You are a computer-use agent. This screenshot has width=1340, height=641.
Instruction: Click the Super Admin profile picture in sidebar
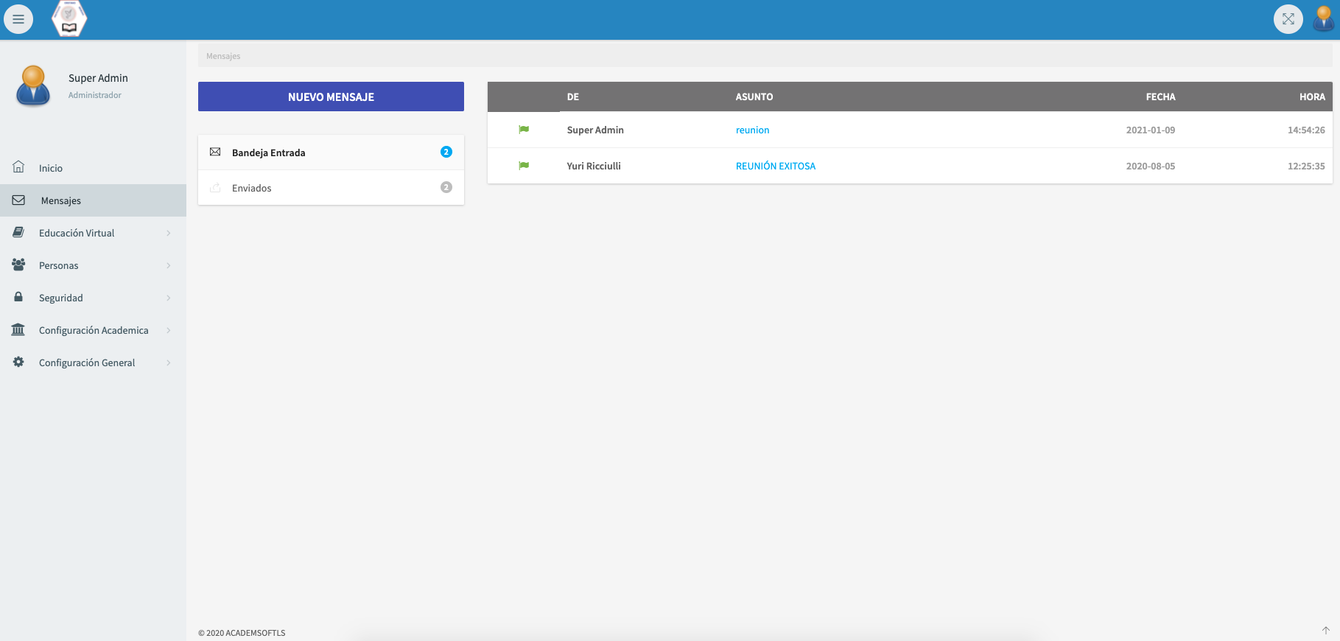pos(33,85)
